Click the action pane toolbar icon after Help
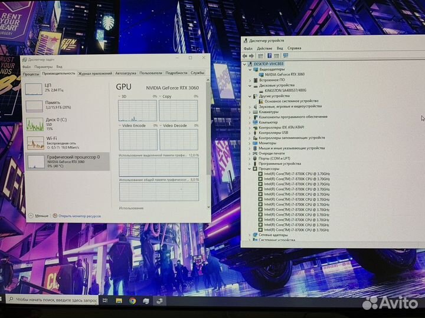The width and height of the screenshot is (425, 318). coord(276,56)
